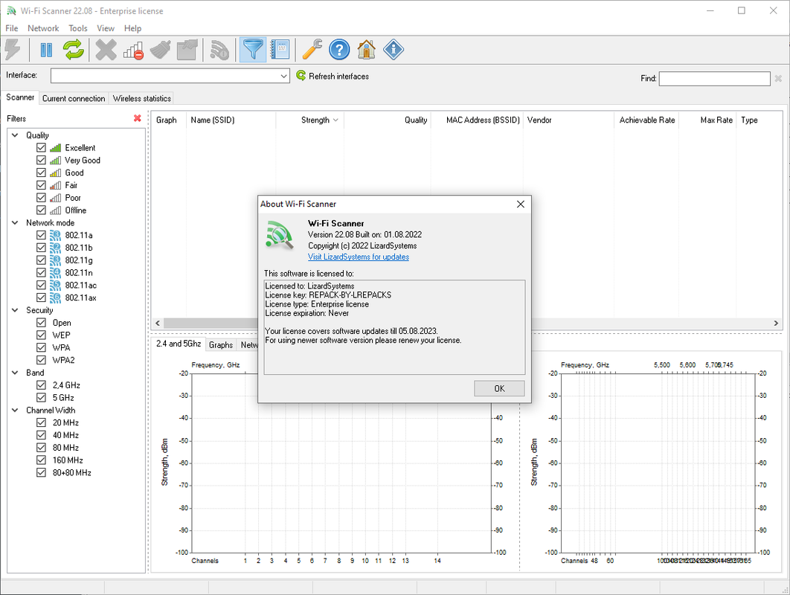Open settings with the wrench icon
This screenshot has width=790, height=595.
tap(312, 50)
